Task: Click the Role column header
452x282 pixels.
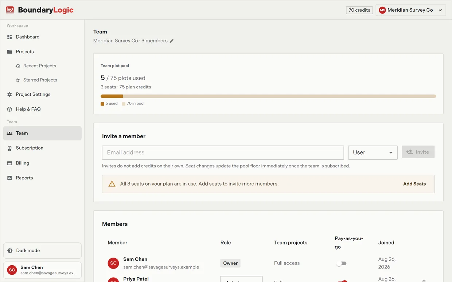Action: click(226, 243)
